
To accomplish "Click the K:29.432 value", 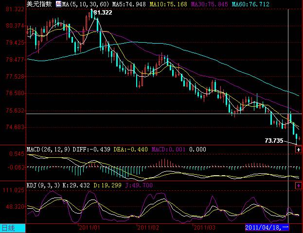I will click(x=76, y=185).
